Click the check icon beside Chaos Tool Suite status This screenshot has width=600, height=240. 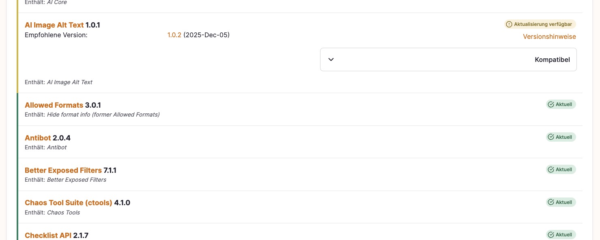551,202
